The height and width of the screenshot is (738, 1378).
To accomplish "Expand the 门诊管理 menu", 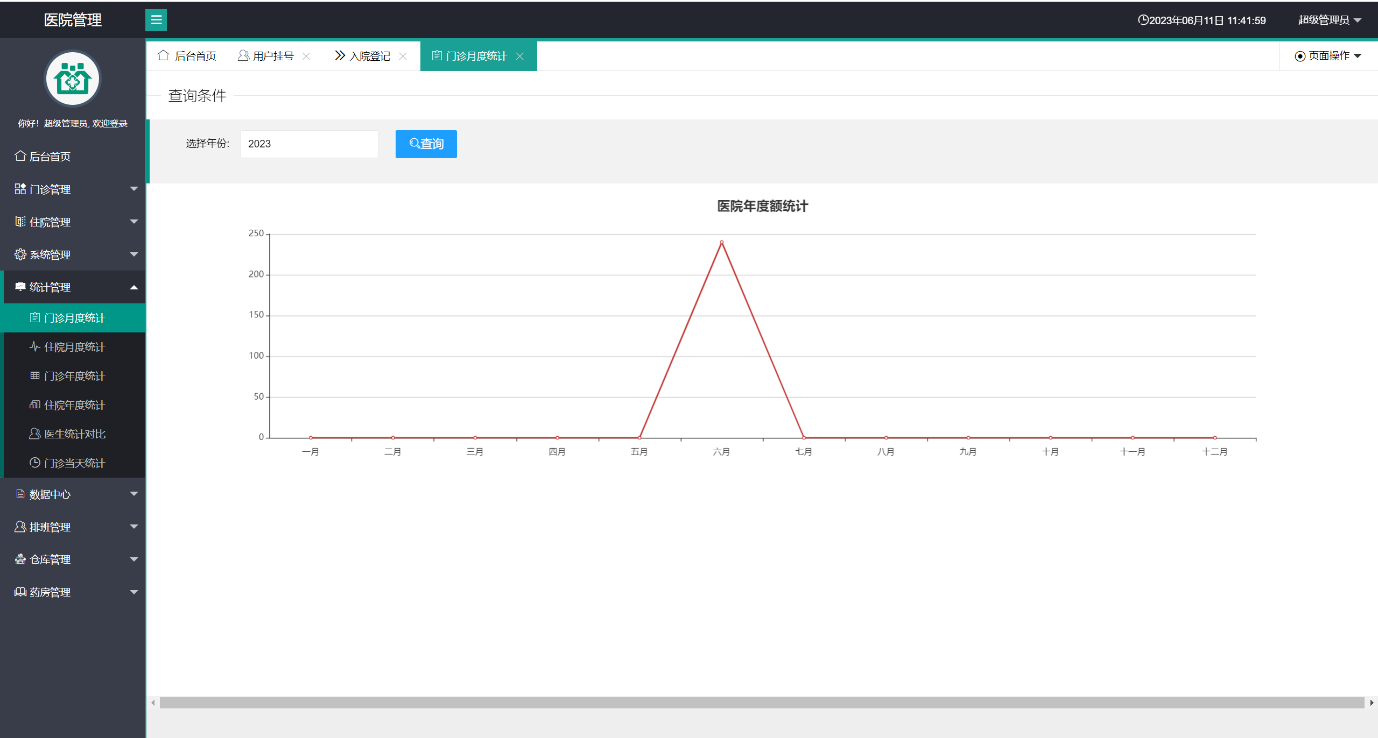I will [x=73, y=189].
